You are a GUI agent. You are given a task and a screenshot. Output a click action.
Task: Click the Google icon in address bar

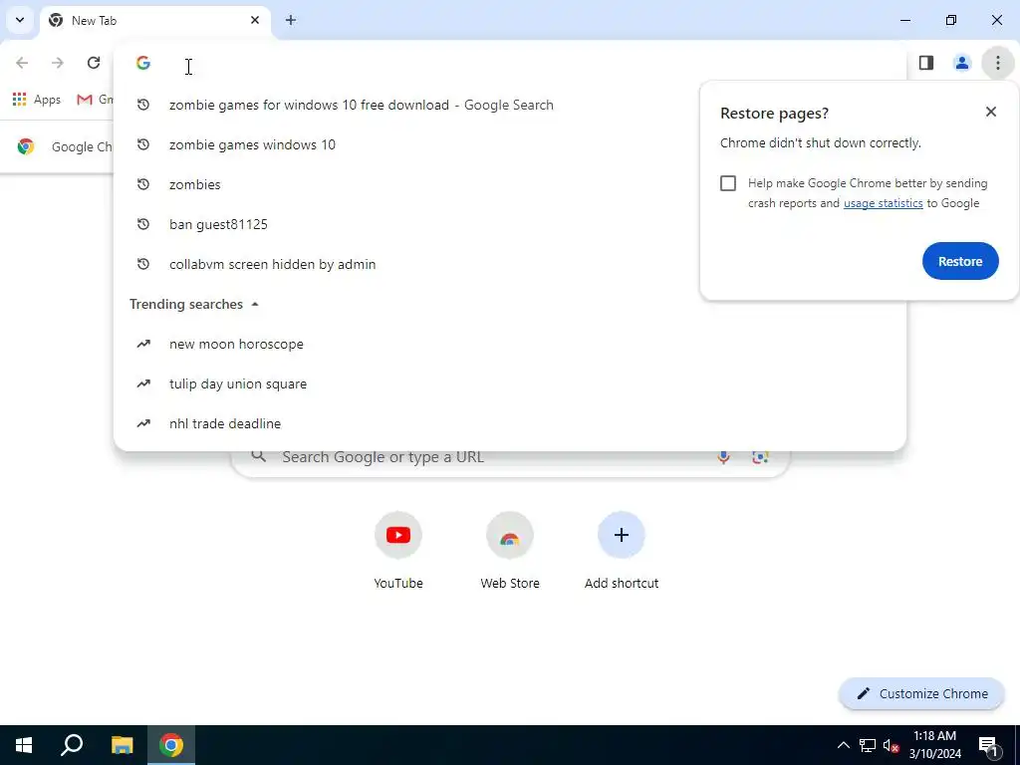point(143,63)
